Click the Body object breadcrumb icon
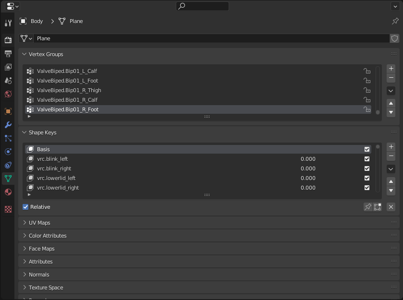The image size is (403, 300). click(x=23, y=21)
